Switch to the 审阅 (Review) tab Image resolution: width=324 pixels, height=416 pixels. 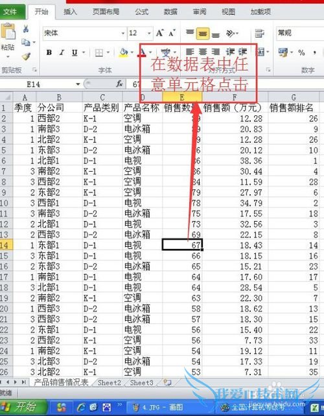click(x=200, y=12)
